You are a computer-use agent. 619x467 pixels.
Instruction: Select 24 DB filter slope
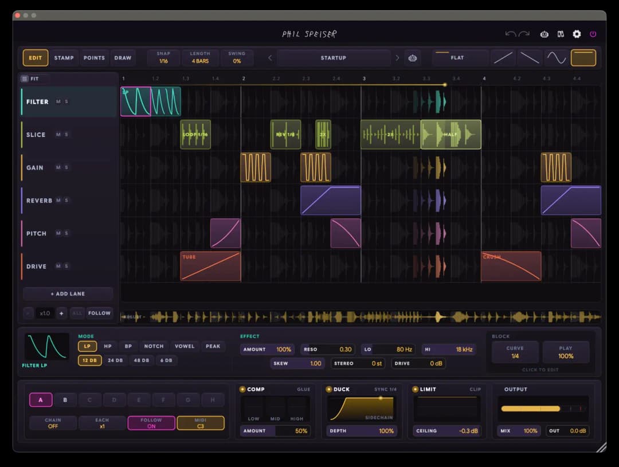[x=115, y=360]
